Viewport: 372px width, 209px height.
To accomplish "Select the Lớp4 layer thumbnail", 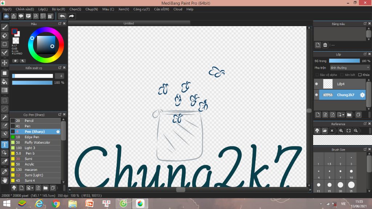I will (328, 84).
